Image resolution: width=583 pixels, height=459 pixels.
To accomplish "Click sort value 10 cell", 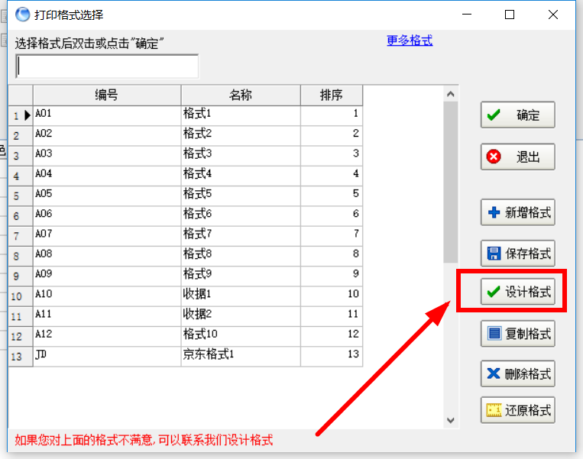I will coord(332,296).
